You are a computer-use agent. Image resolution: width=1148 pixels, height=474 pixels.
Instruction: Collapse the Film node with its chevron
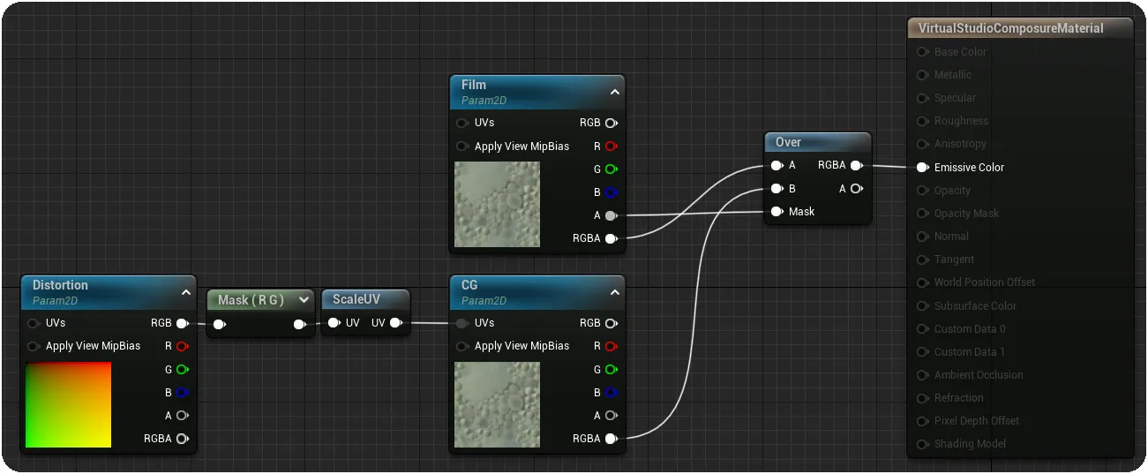pyautogui.click(x=615, y=92)
